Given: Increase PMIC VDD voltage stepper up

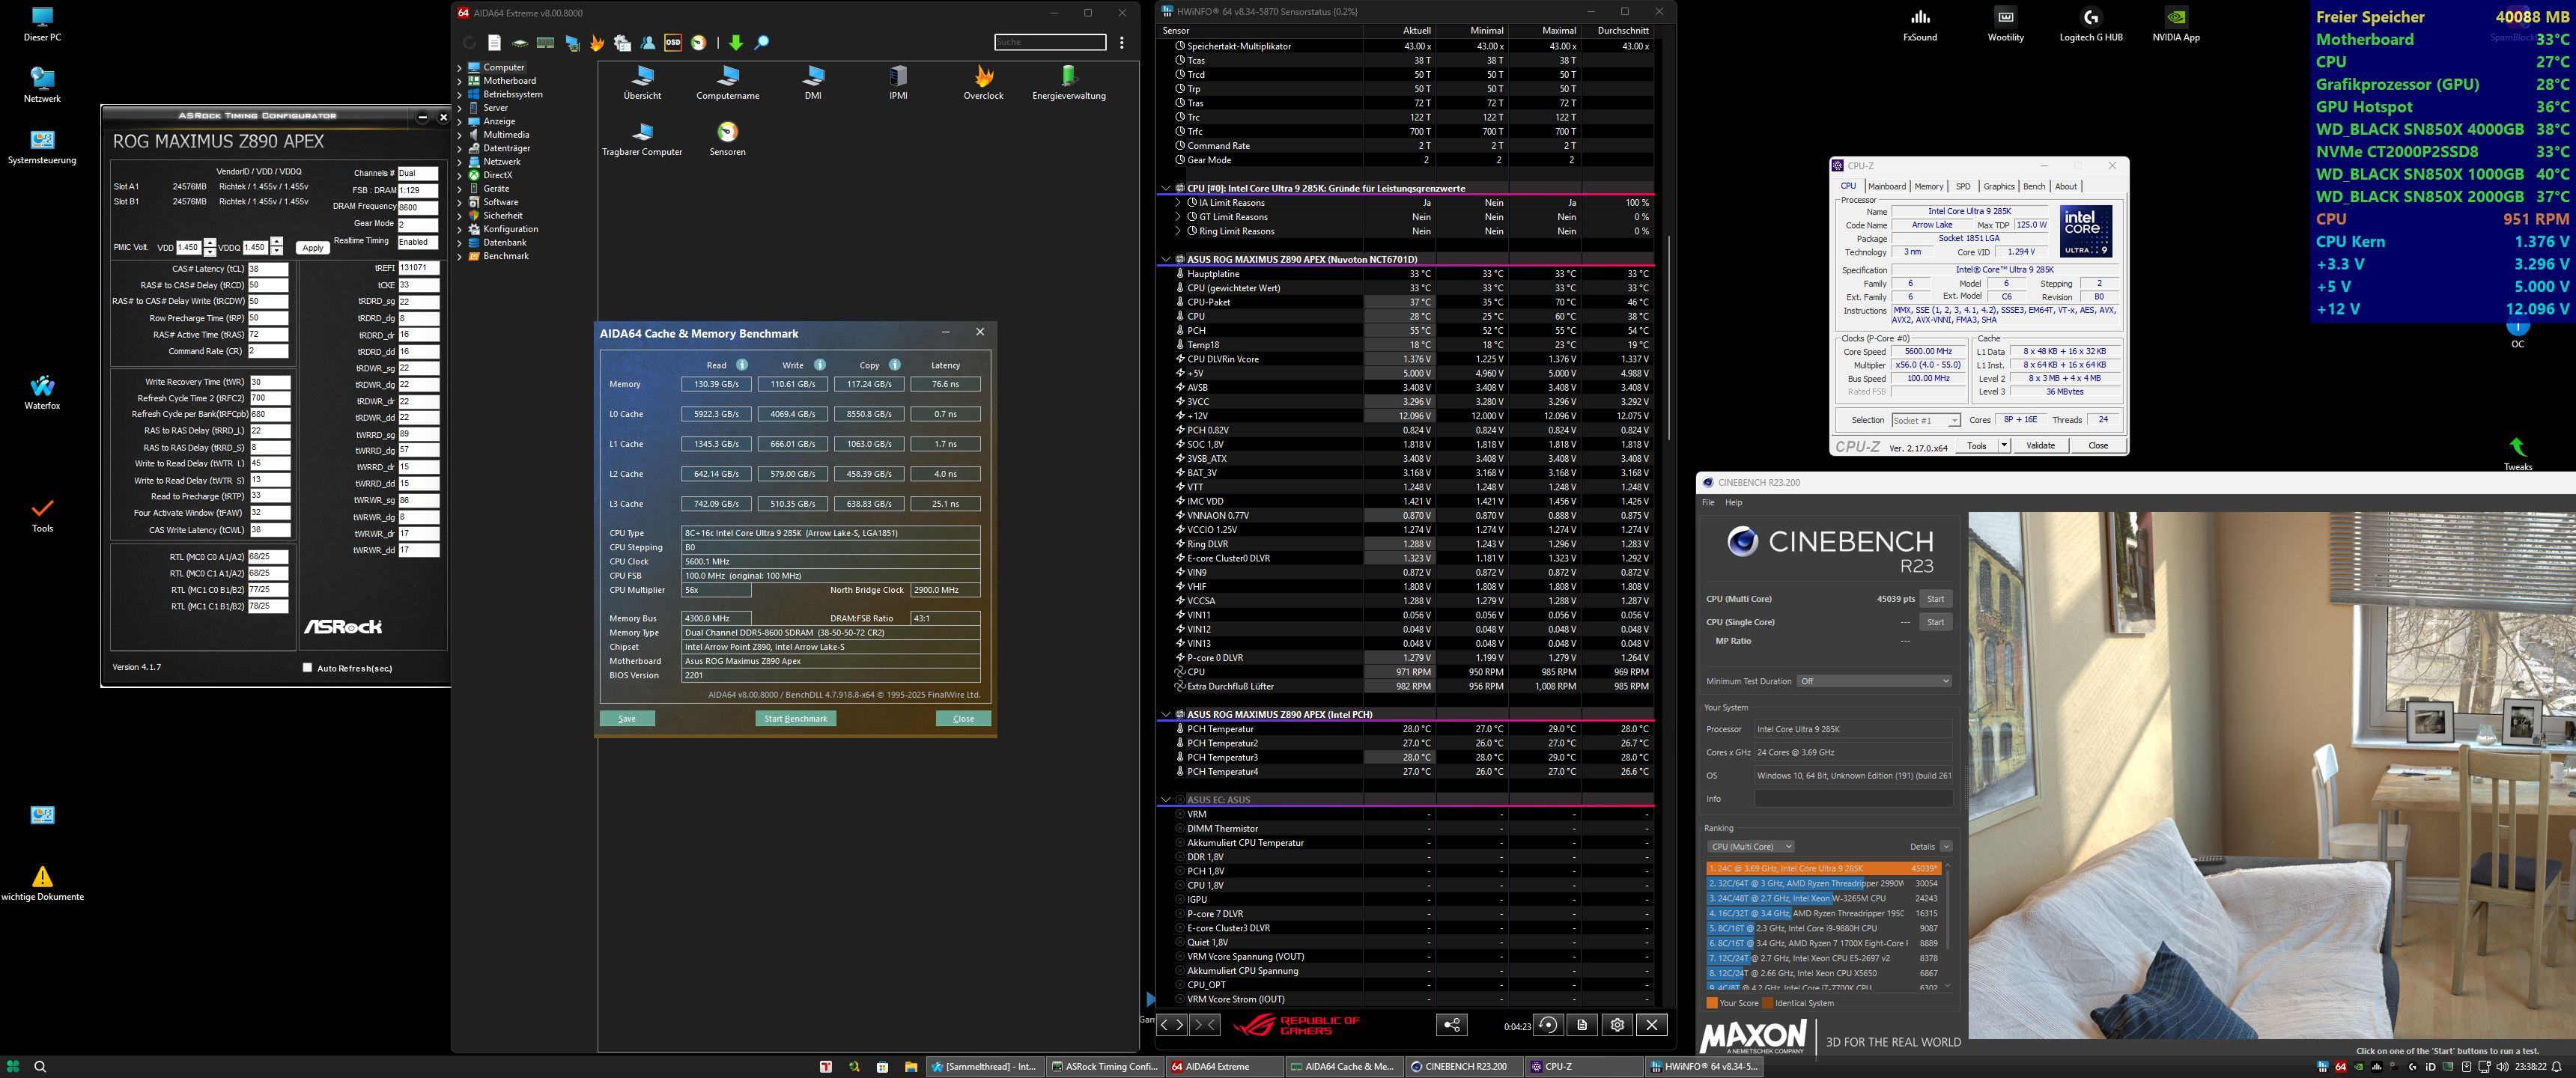Looking at the screenshot, I should tap(210, 242).
